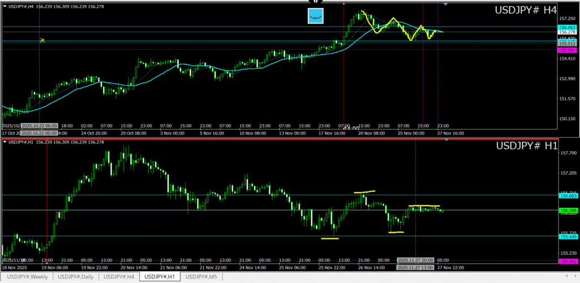Click the chart shift triangle on H1 chart
Image resolution: width=580 pixels, height=283 pixels.
pyautogui.click(x=446, y=140)
